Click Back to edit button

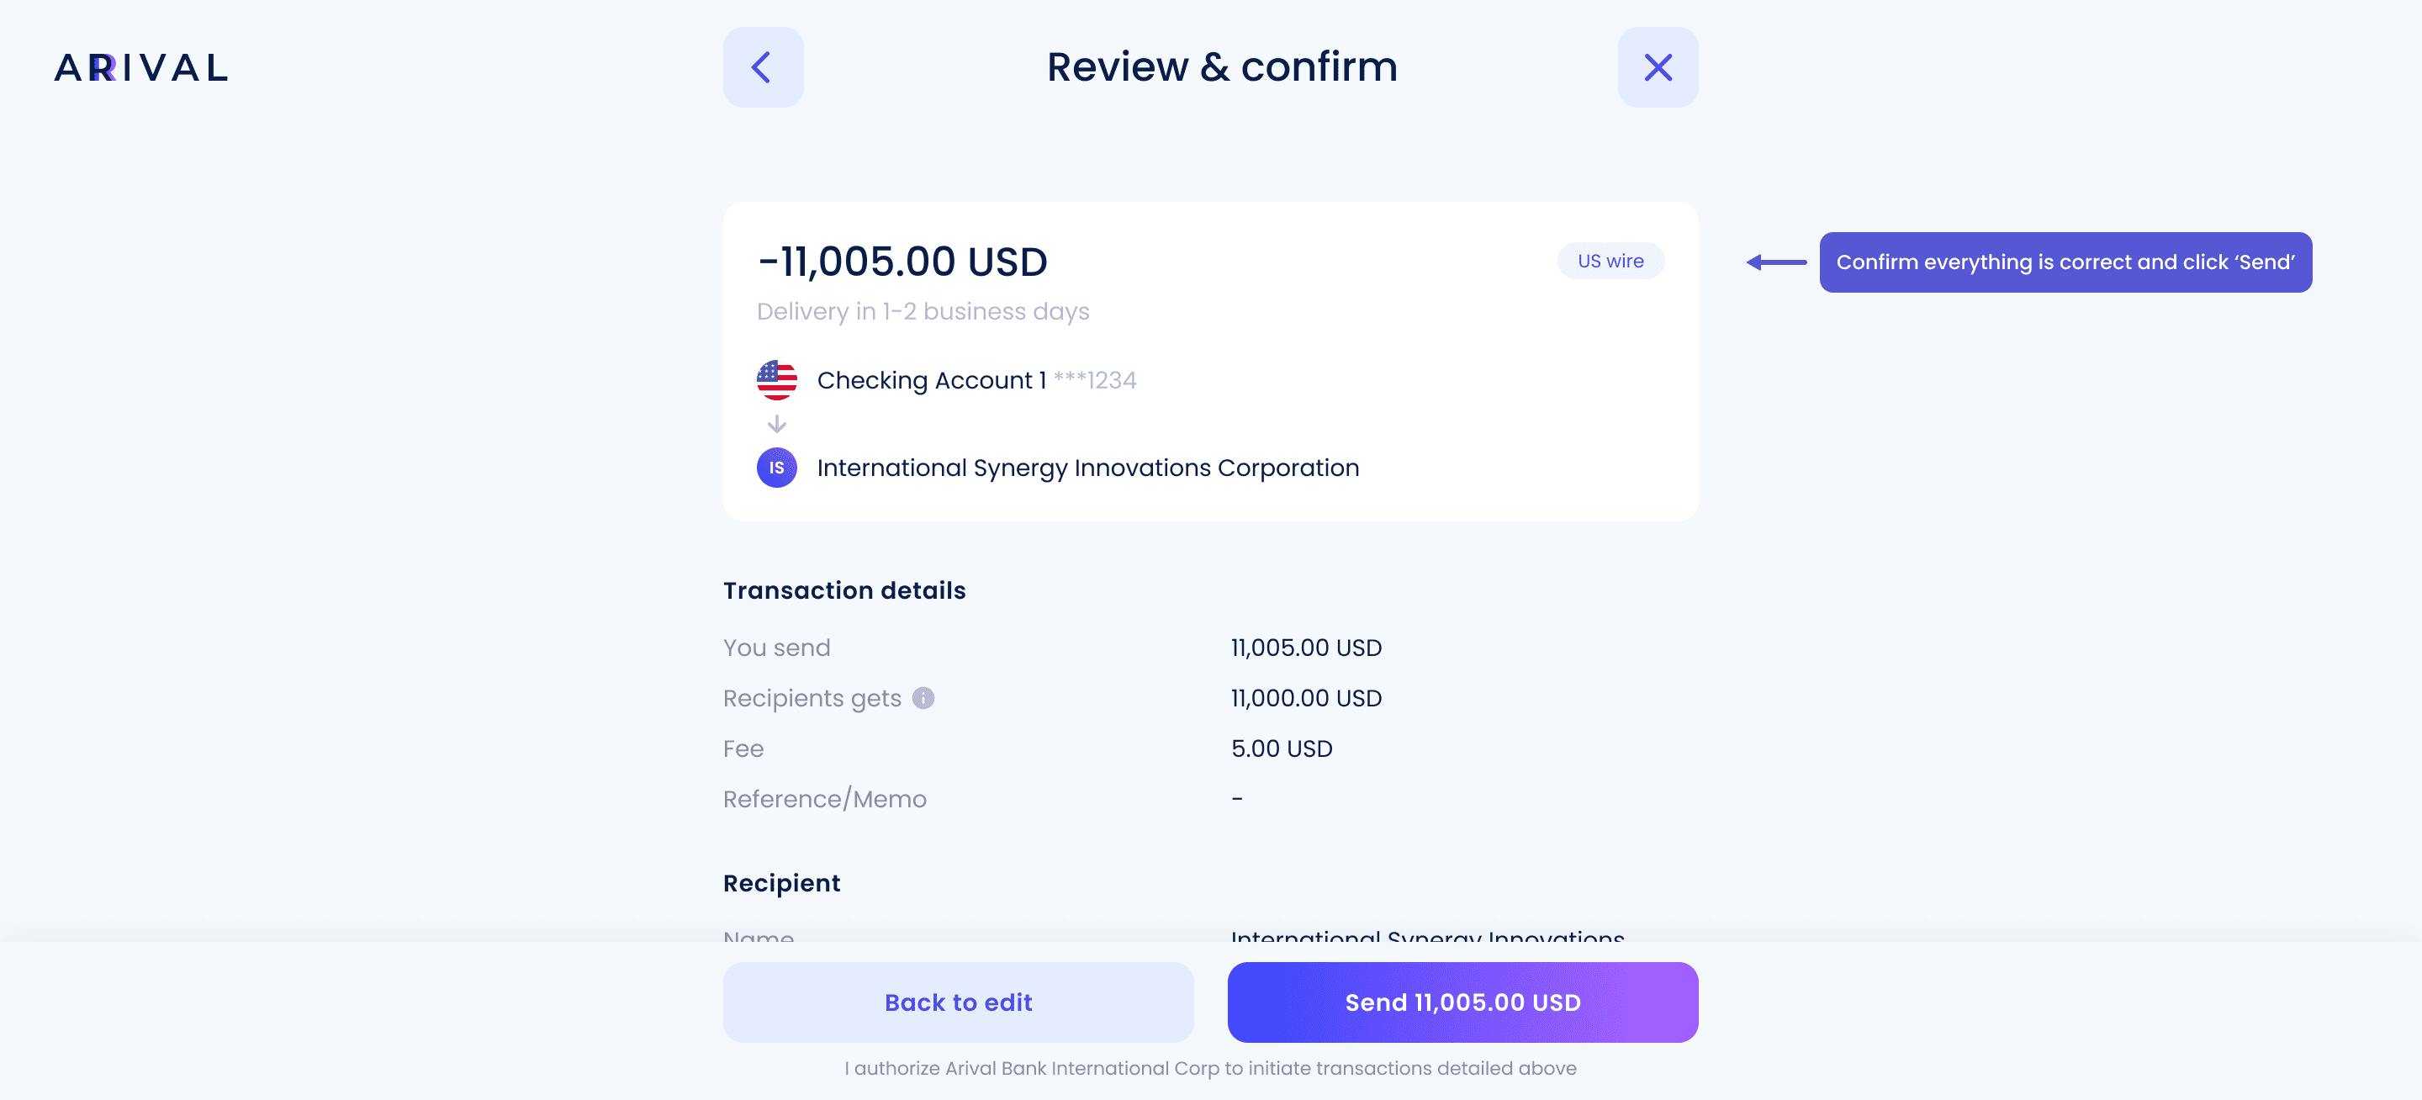[958, 1002]
